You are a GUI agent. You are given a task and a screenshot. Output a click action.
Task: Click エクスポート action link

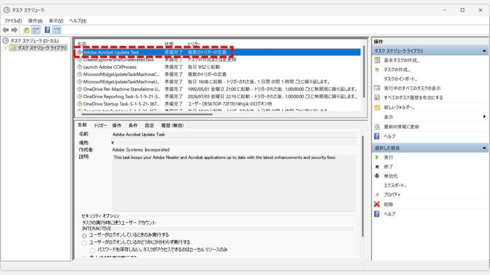[395, 185]
